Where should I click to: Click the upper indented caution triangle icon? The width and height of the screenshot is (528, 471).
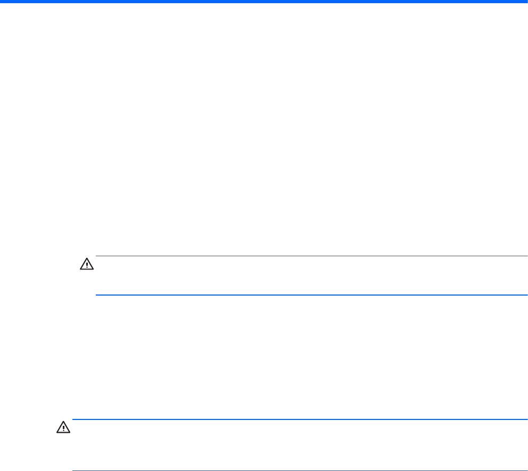[x=86, y=263]
